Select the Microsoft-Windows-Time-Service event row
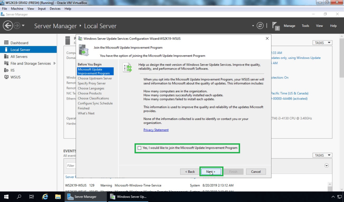 tap(196, 185)
